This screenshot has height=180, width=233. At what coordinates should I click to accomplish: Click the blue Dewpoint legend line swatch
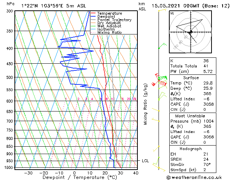point(93,17)
